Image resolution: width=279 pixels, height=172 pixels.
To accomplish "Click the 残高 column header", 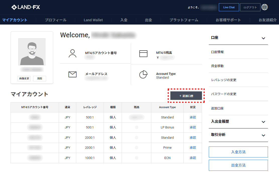I will pyautogui.click(x=136, y=107).
